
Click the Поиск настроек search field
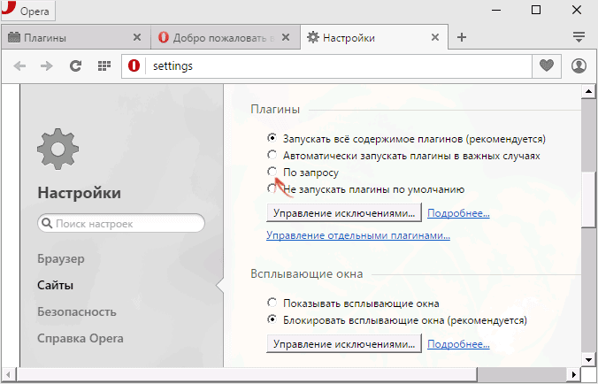click(121, 224)
